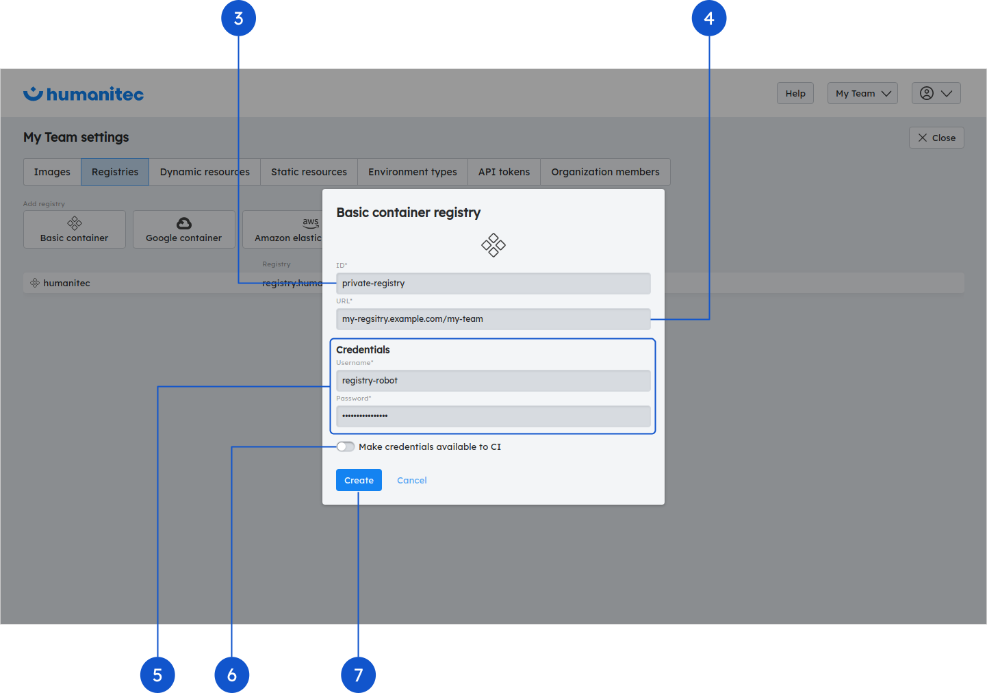Click the My Team settings heading
This screenshot has width=987, height=693.
(x=76, y=137)
